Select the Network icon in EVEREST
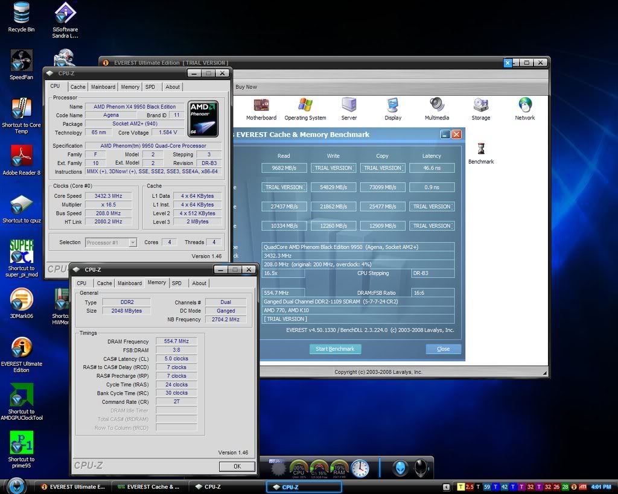Screen dimensions: 618x494 point(525,109)
